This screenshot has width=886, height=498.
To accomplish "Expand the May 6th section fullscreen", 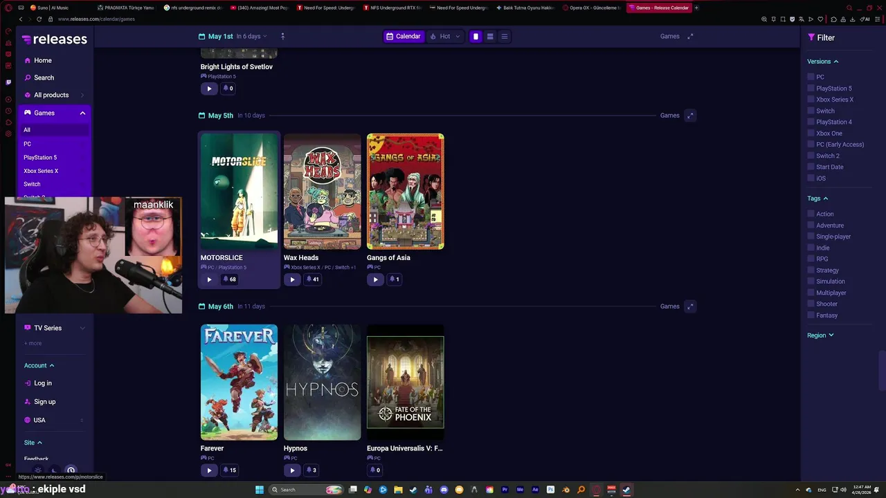I will point(690,306).
